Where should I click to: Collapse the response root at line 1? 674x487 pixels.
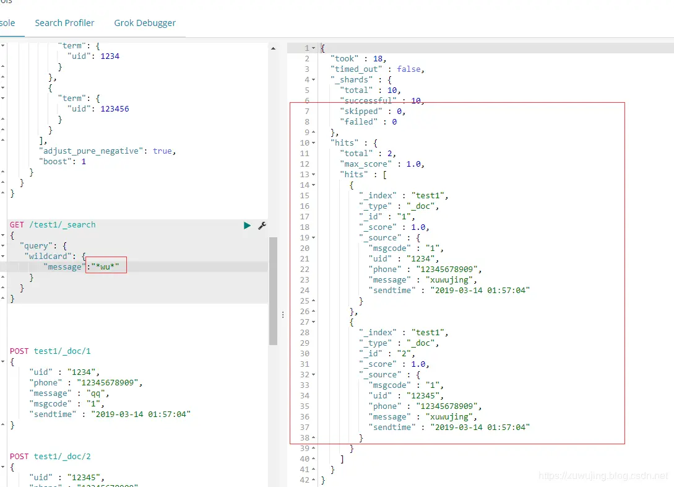313,48
